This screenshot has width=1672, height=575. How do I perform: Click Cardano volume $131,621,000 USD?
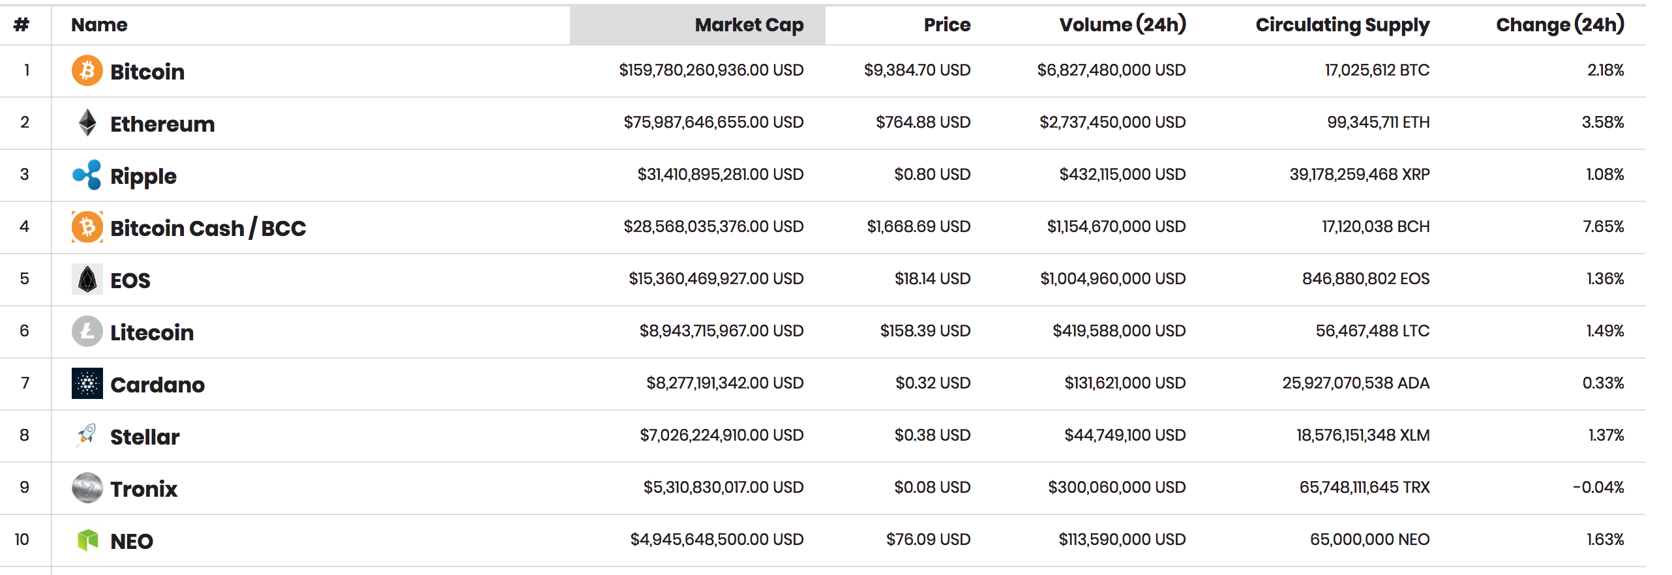point(1126,383)
